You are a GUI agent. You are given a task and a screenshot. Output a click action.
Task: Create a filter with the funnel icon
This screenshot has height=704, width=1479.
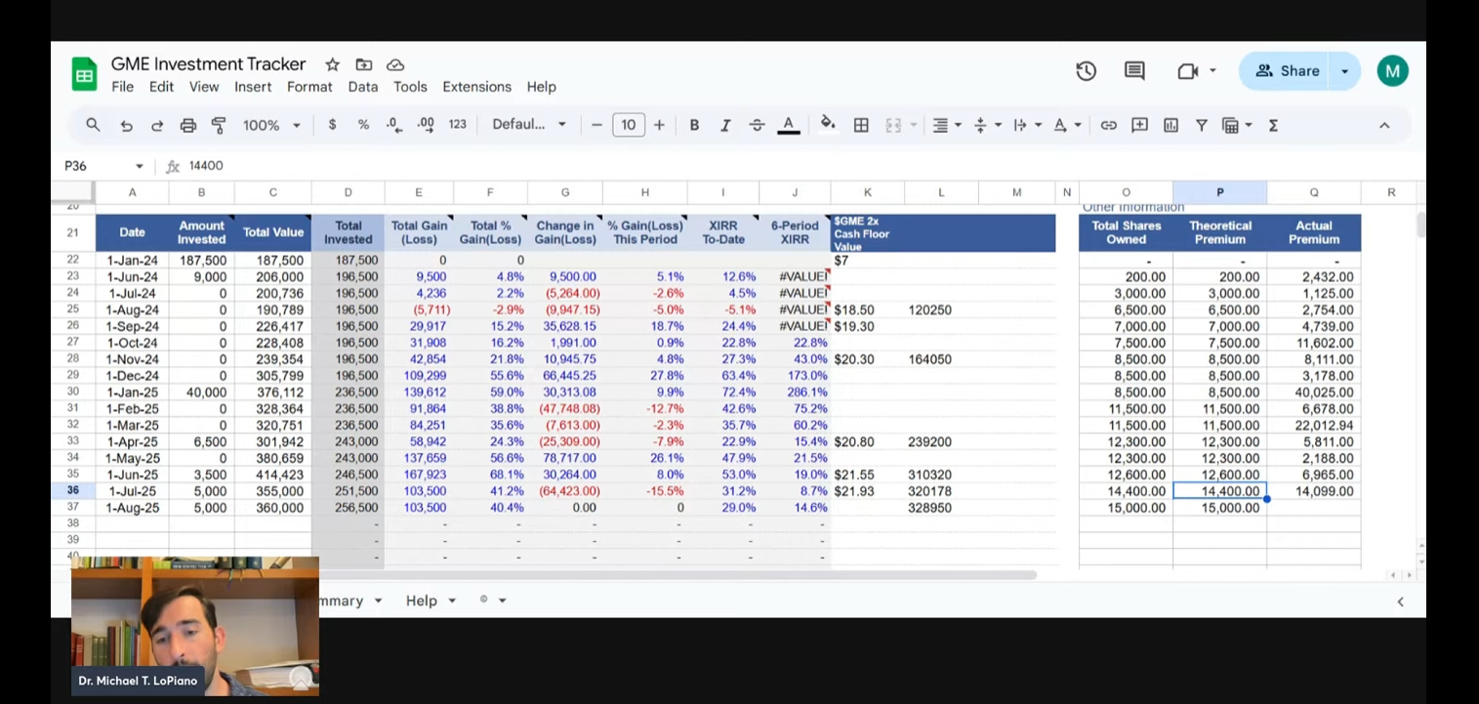[1202, 125]
